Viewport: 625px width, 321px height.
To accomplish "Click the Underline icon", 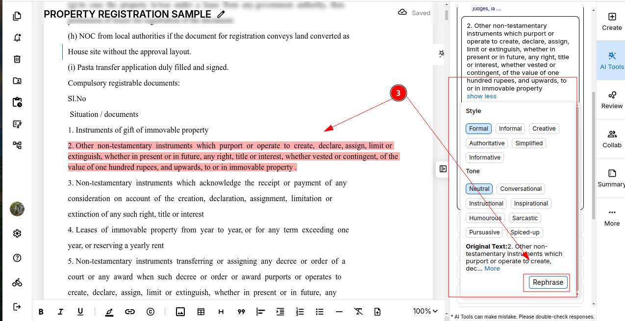I will tap(80, 312).
